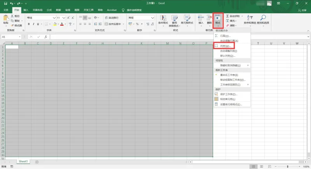Image resolution: width=311 pixels, height=169 pixels.
Task: Click the Cut (剪切) scissors icon
Action: point(12,16)
